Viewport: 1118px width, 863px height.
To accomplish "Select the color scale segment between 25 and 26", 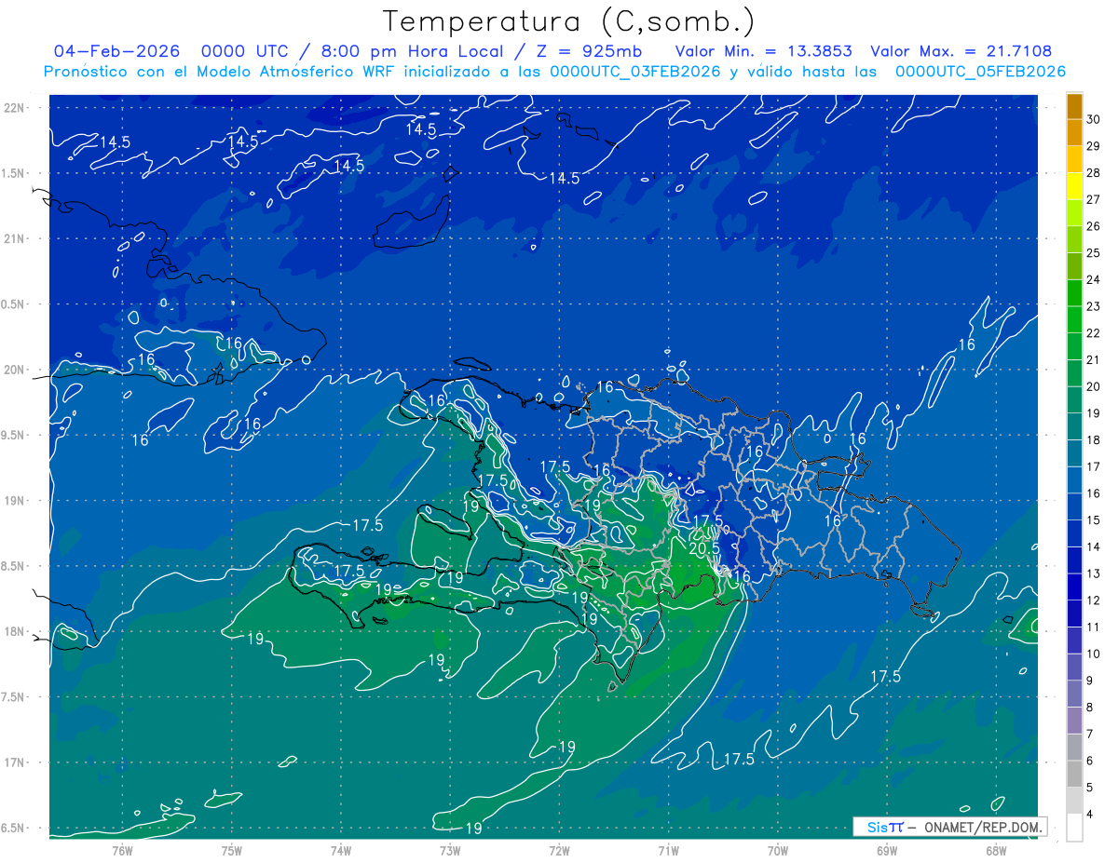I will (x=1074, y=239).
